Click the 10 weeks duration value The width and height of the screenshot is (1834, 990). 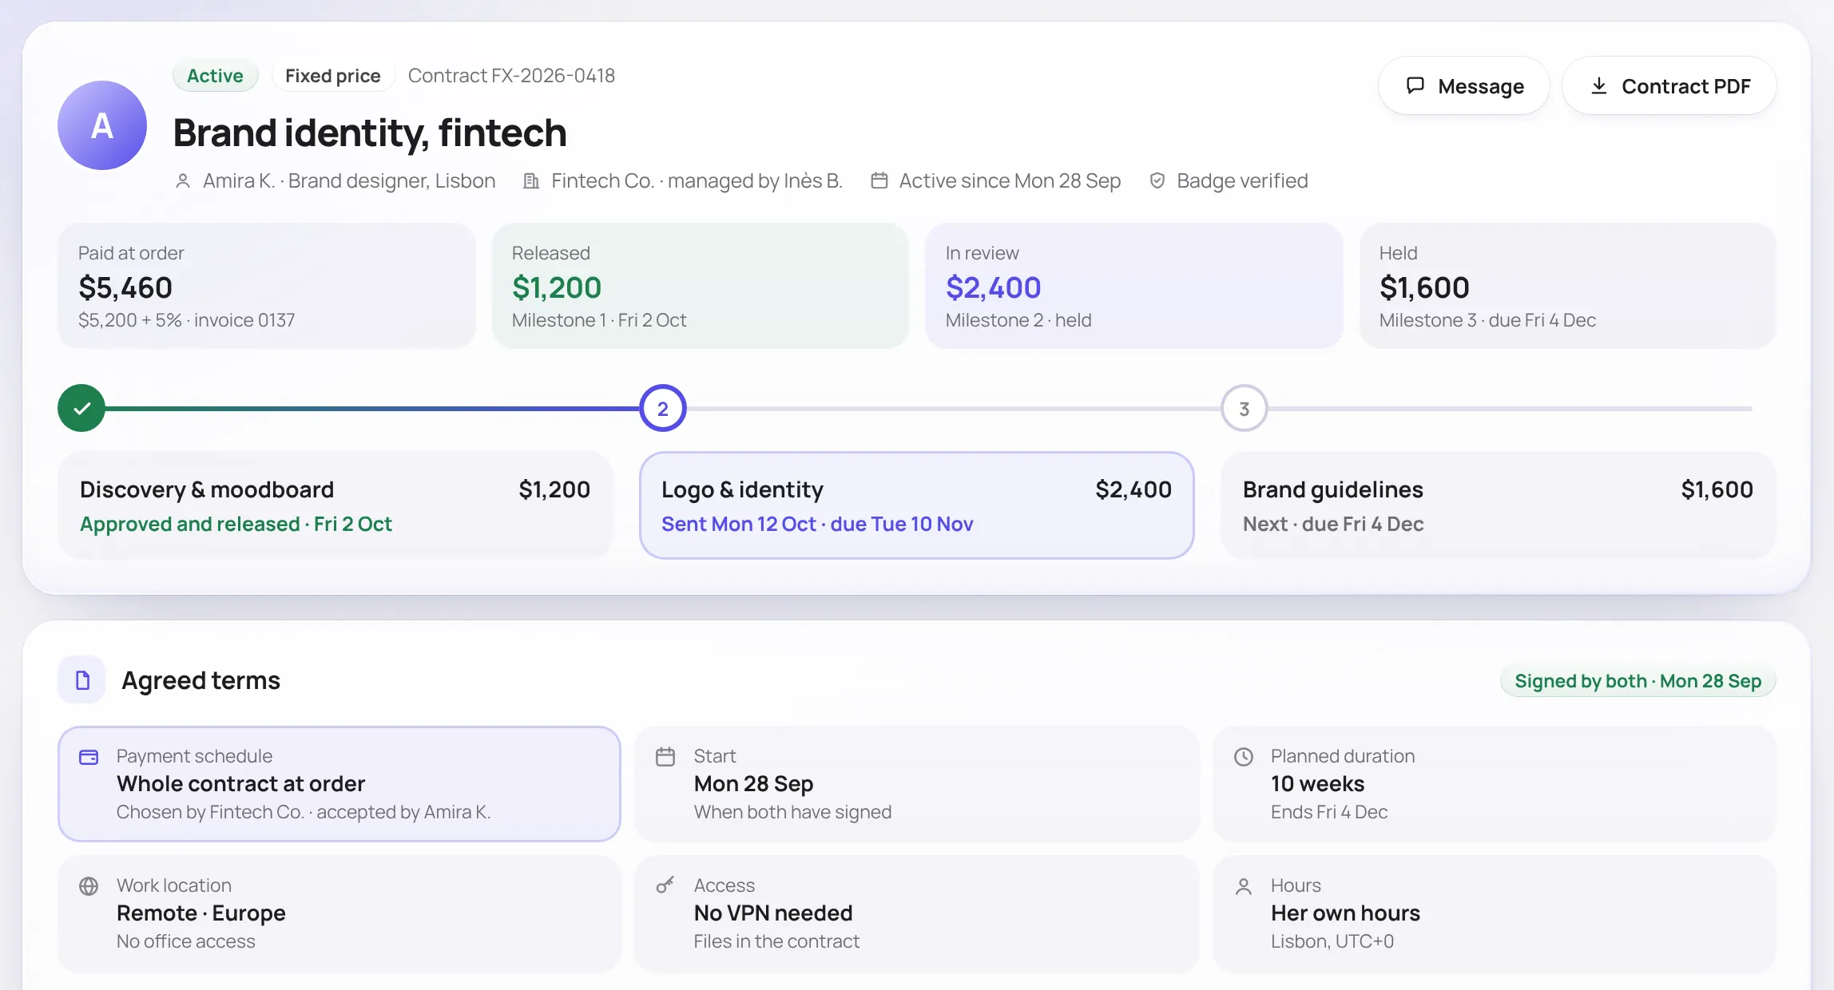coord(1318,784)
